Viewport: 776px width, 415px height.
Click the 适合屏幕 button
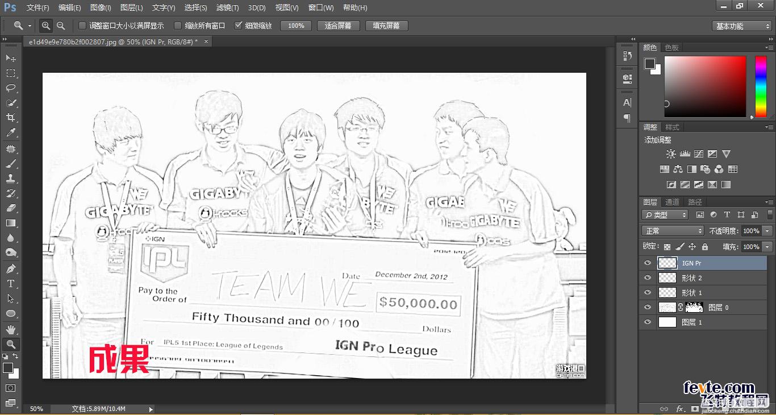click(338, 26)
